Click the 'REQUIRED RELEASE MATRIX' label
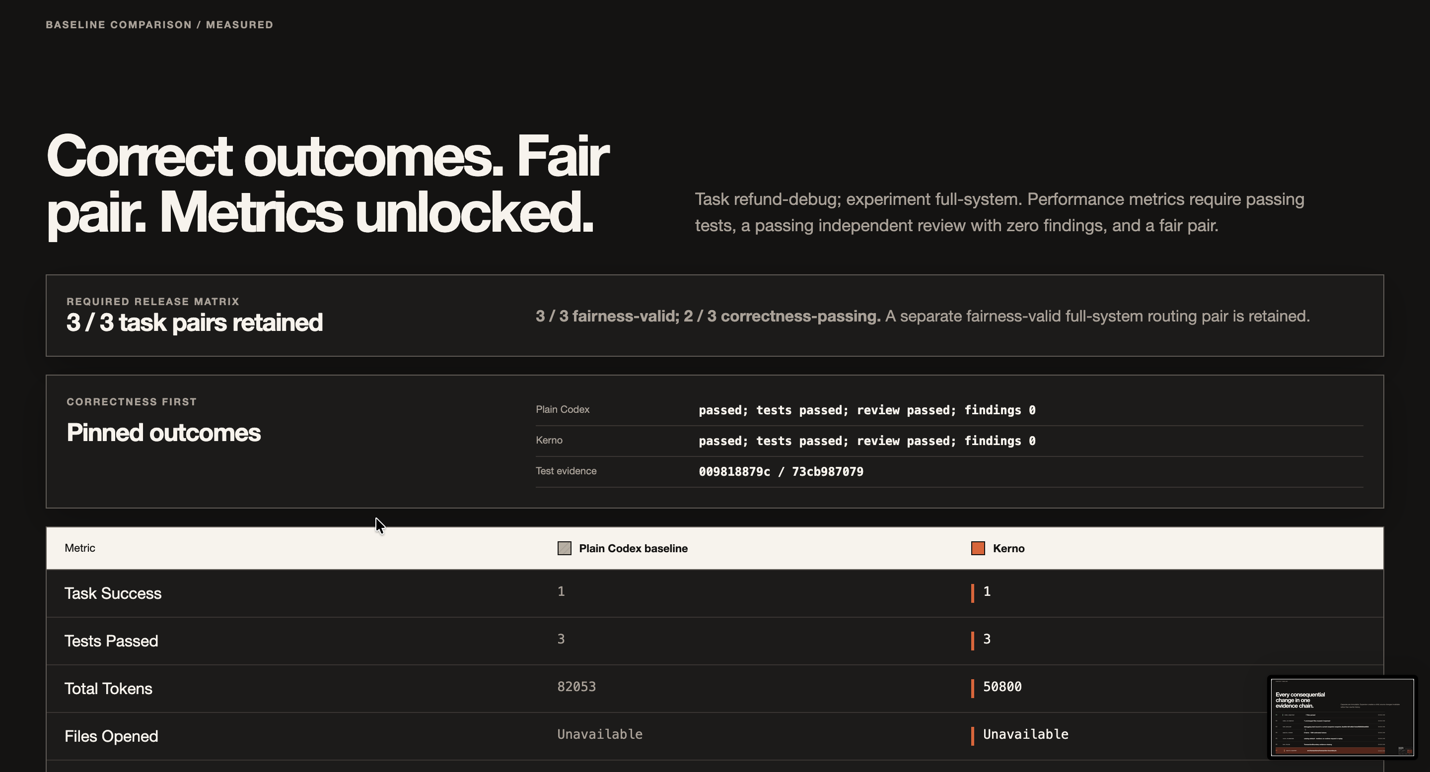Viewport: 1430px width, 772px height. 152,301
